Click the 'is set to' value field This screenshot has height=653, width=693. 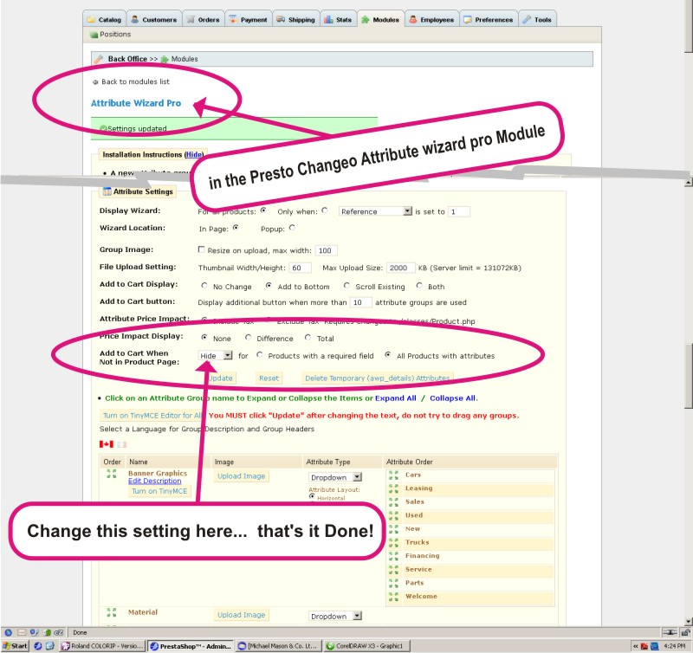click(x=459, y=211)
